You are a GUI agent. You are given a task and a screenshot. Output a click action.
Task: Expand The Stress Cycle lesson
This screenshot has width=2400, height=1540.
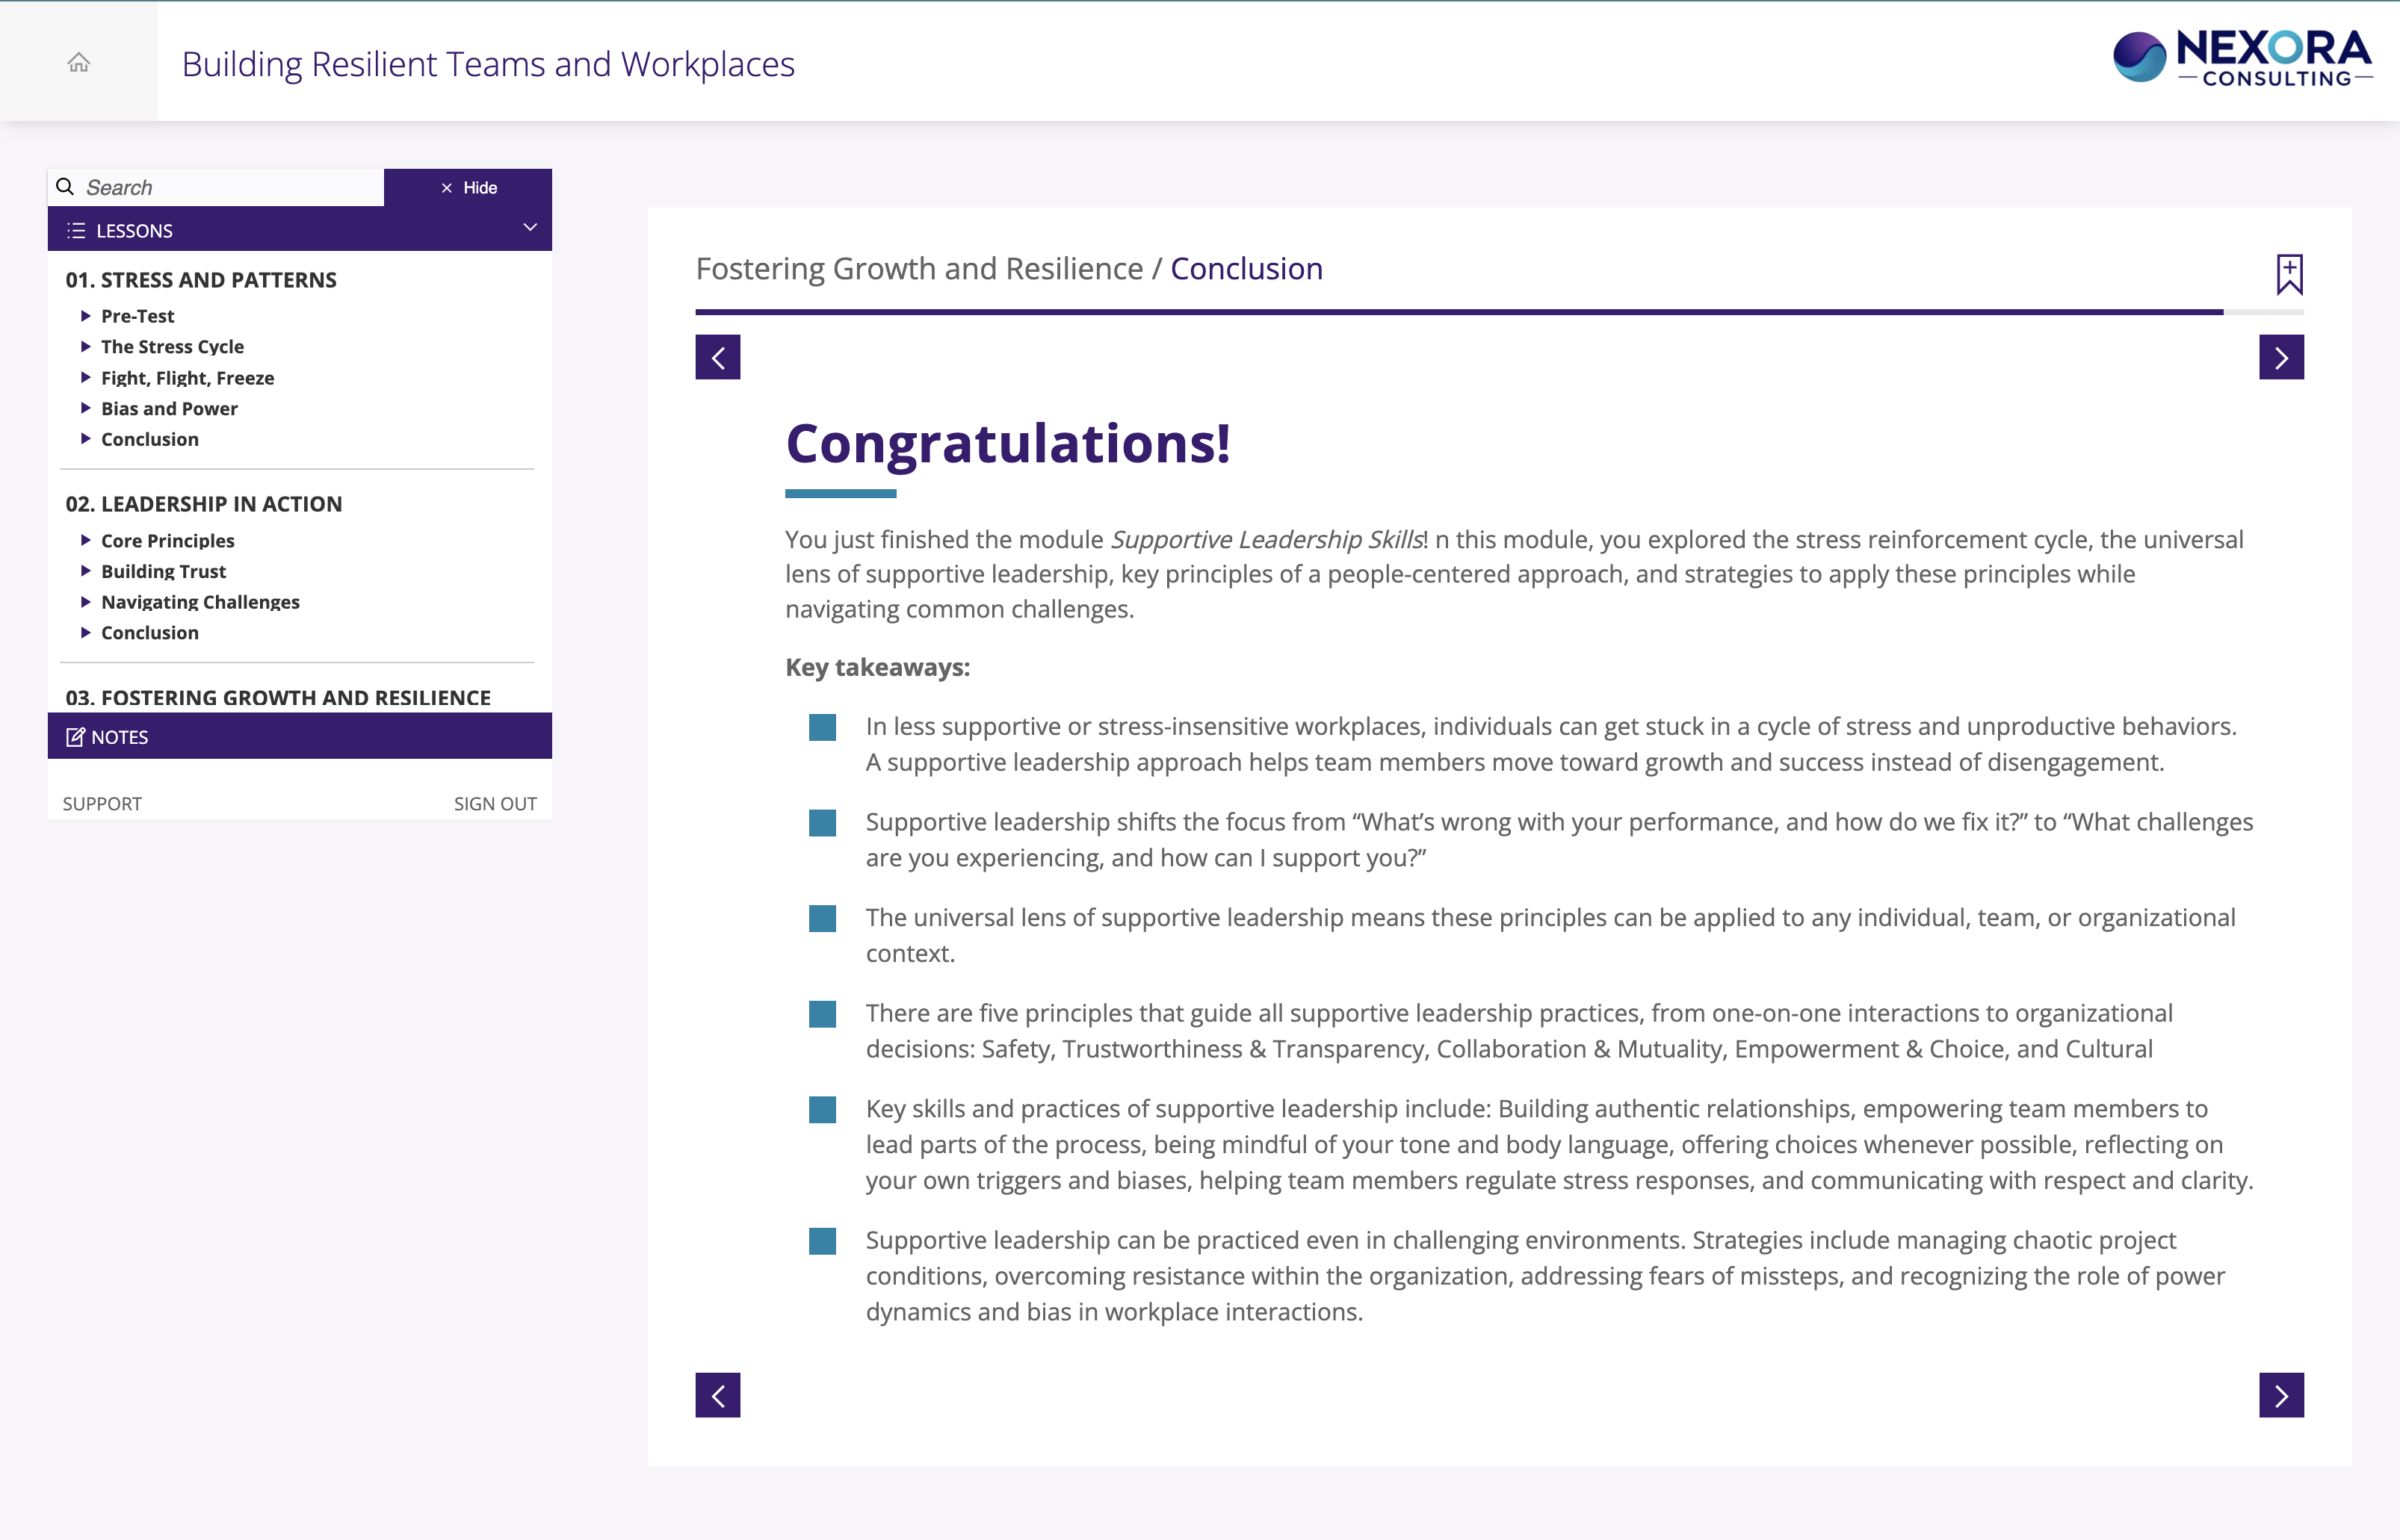coord(86,347)
